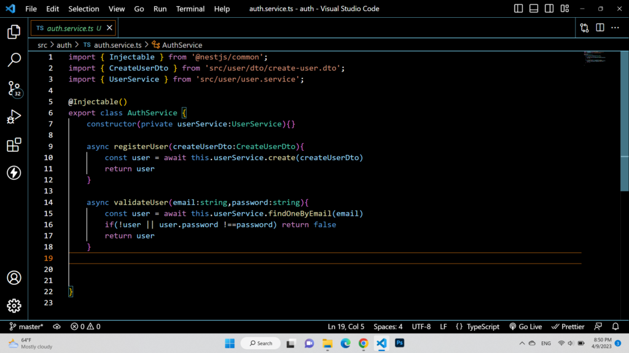Expand the src breadcrumb
The height and width of the screenshot is (353, 629).
(x=42, y=45)
